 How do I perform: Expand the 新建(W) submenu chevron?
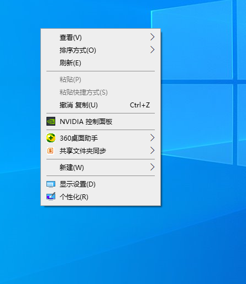tap(152, 167)
